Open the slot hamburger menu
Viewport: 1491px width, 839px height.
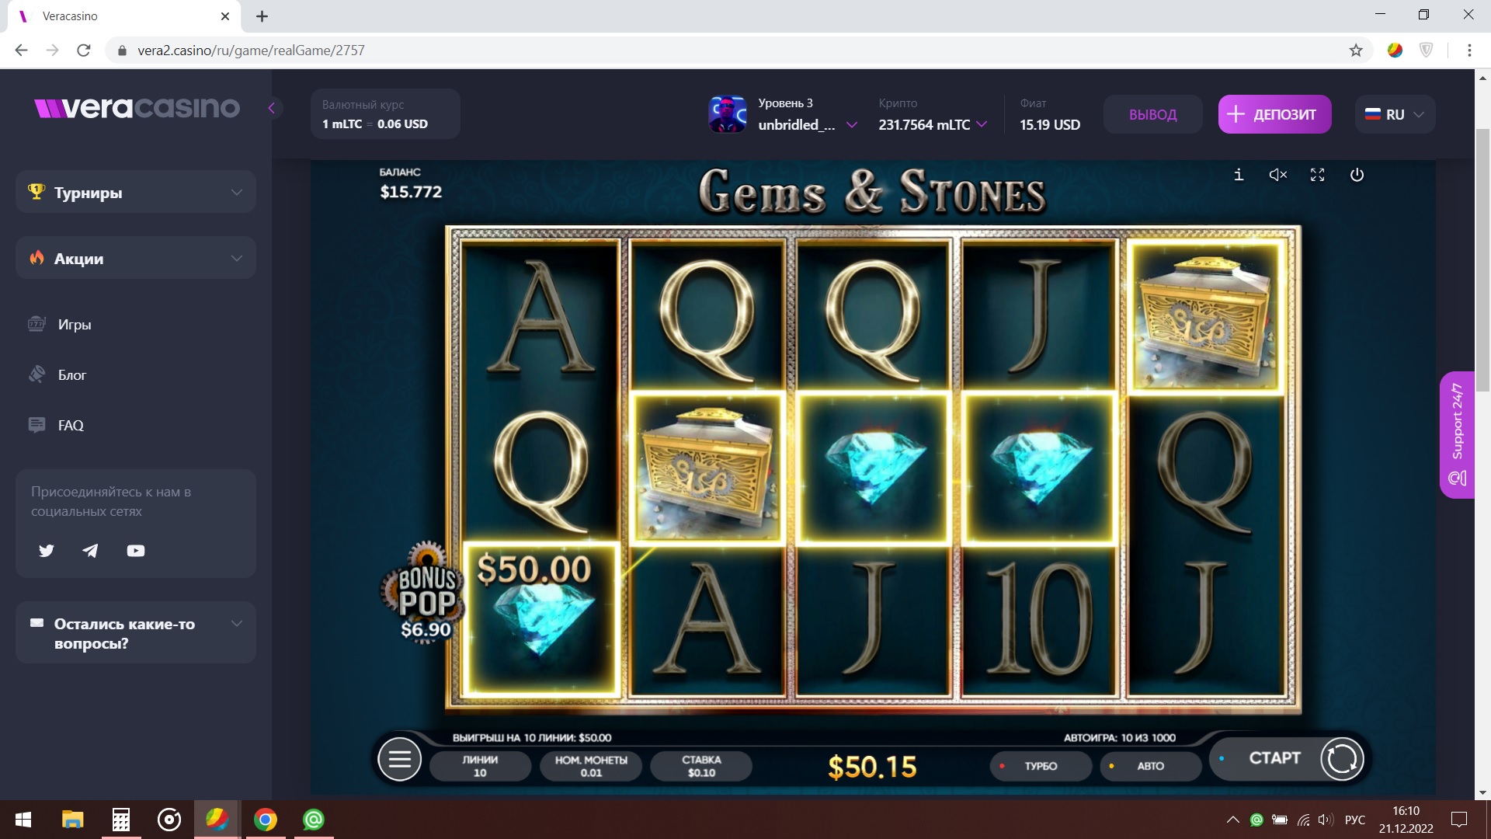tap(400, 759)
